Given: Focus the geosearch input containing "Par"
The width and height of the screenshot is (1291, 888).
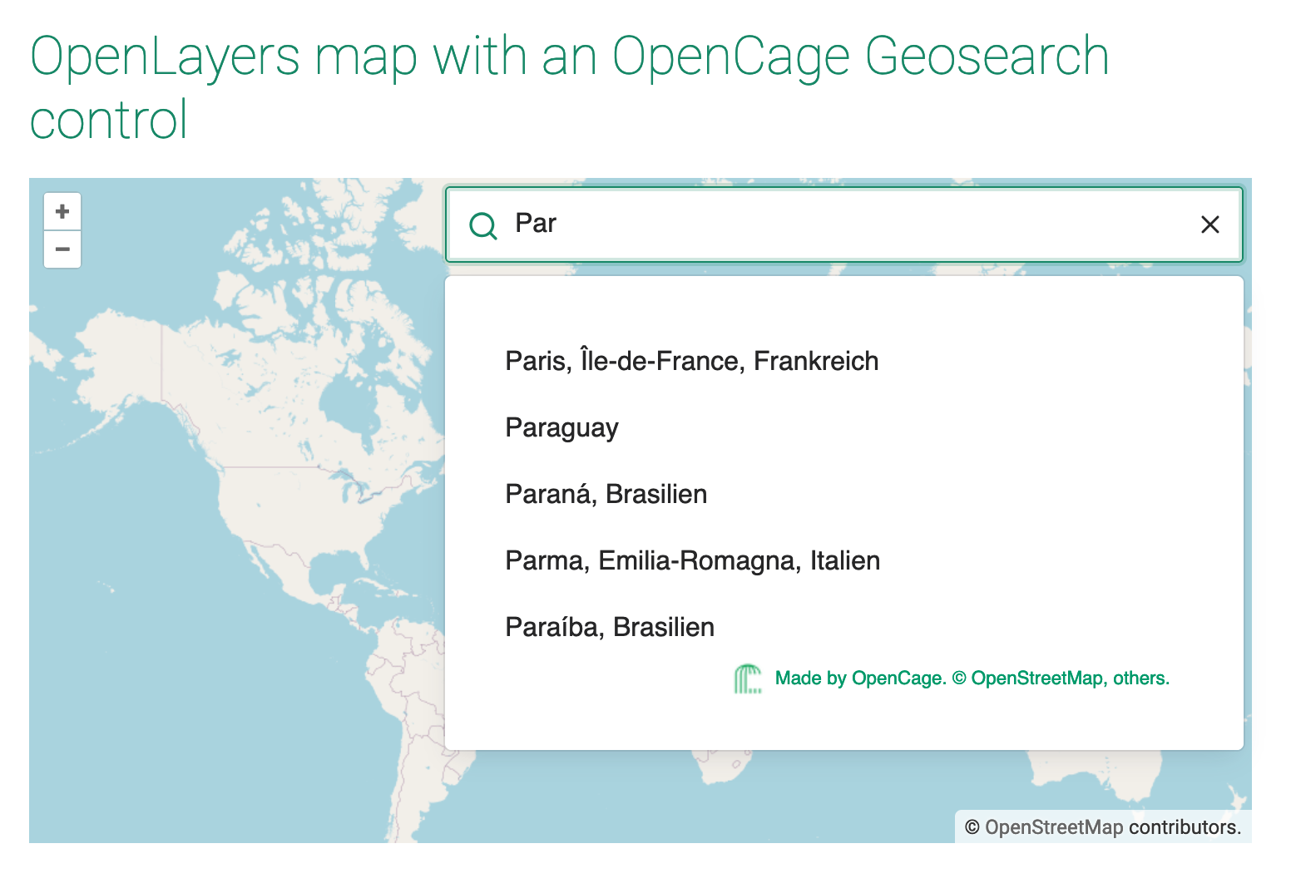Looking at the screenshot, I should click(x=844, y=224).
